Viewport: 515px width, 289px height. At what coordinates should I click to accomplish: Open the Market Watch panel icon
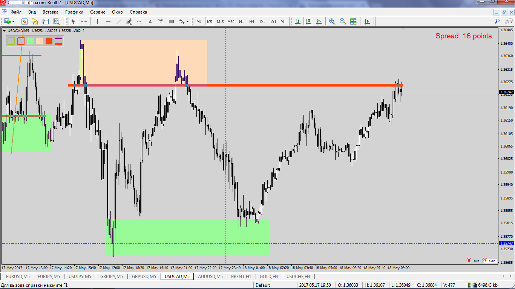pos(25,21)
